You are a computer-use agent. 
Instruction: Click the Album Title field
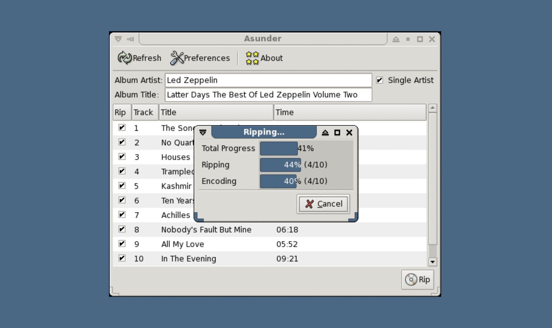pos(268,95)
